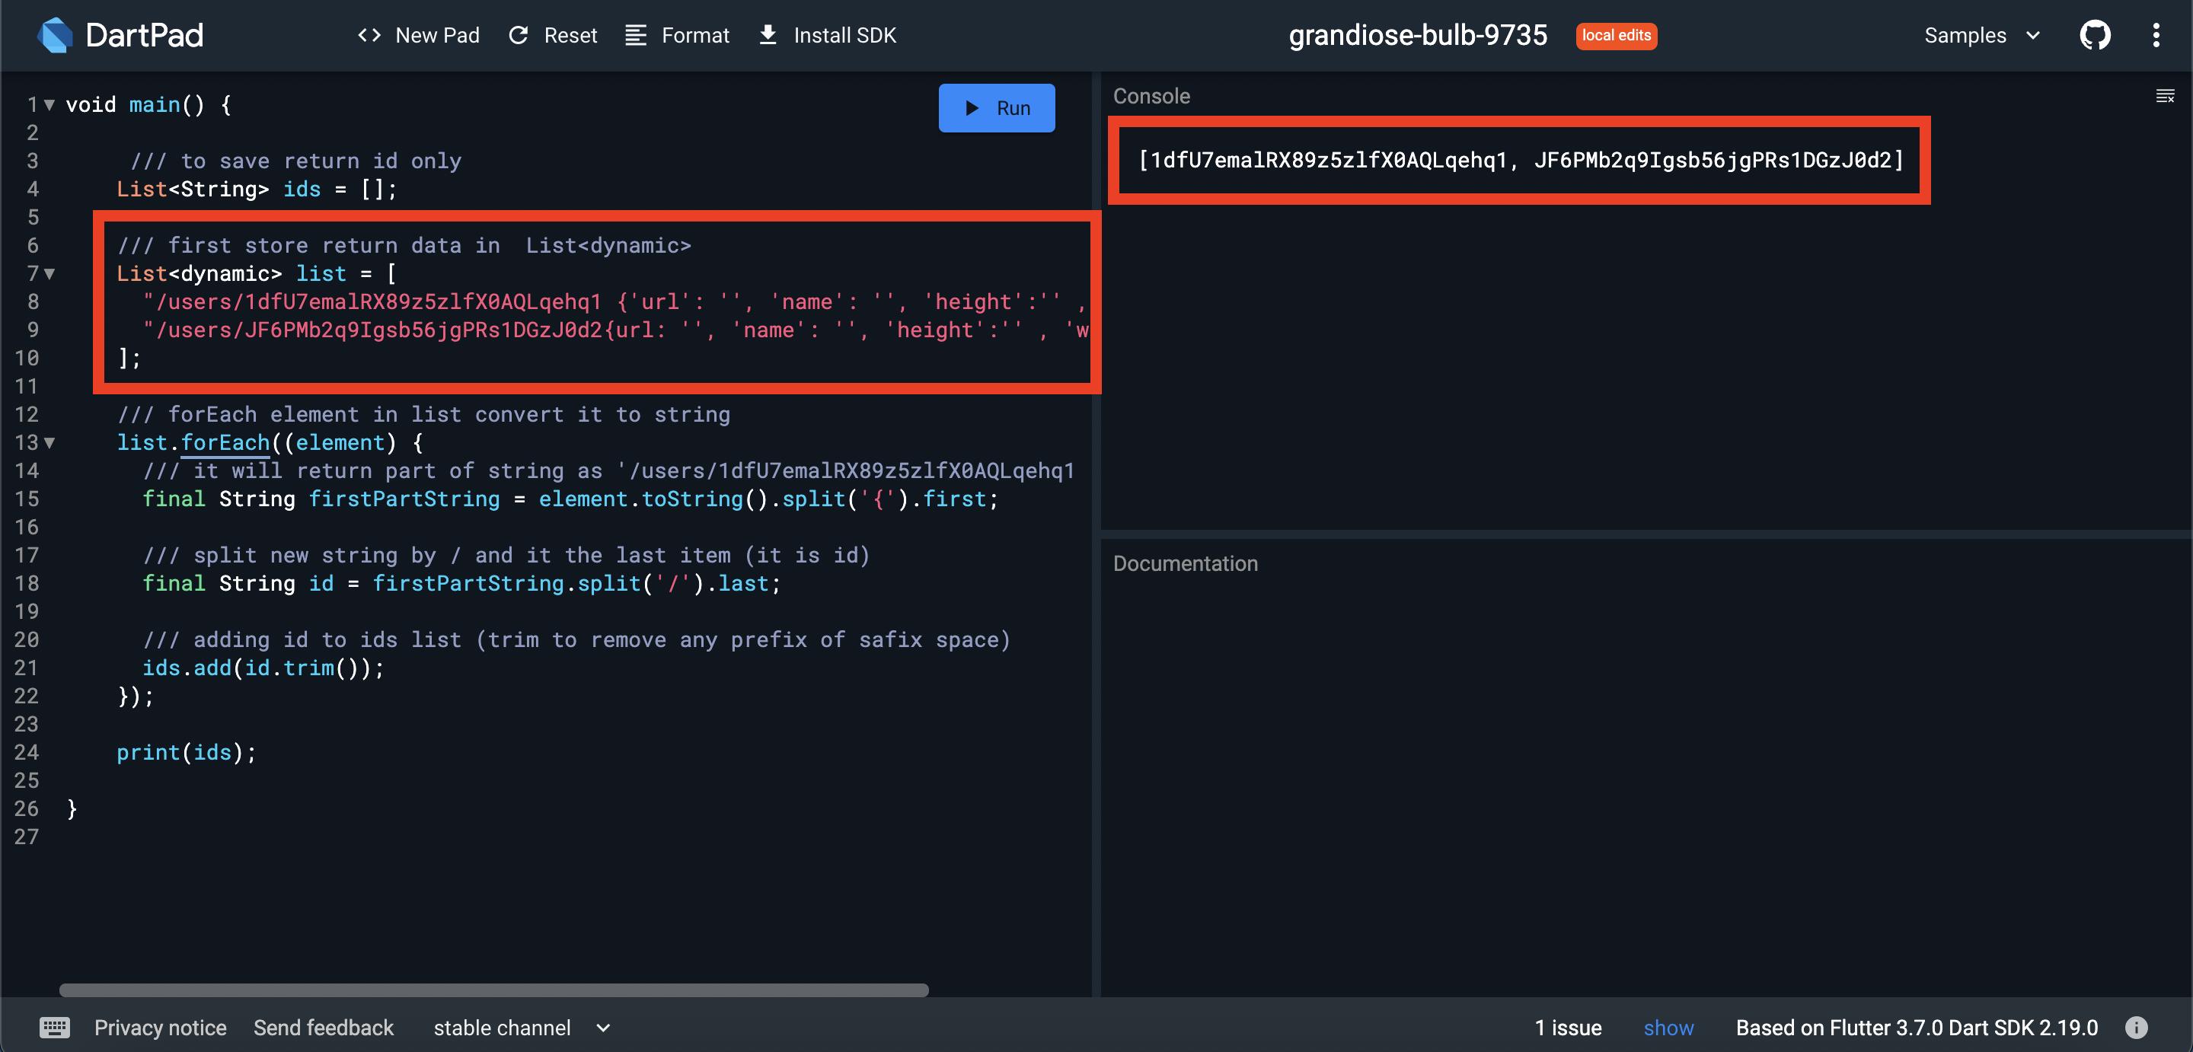Click the Format icon to format code
This screenshot has width=2193, height=1052.
click(x=637, y=35)
